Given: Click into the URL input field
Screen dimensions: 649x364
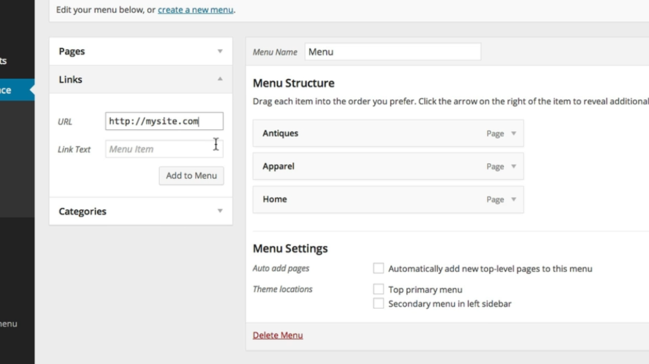Looking at the screenshot, I should point(164,122).
